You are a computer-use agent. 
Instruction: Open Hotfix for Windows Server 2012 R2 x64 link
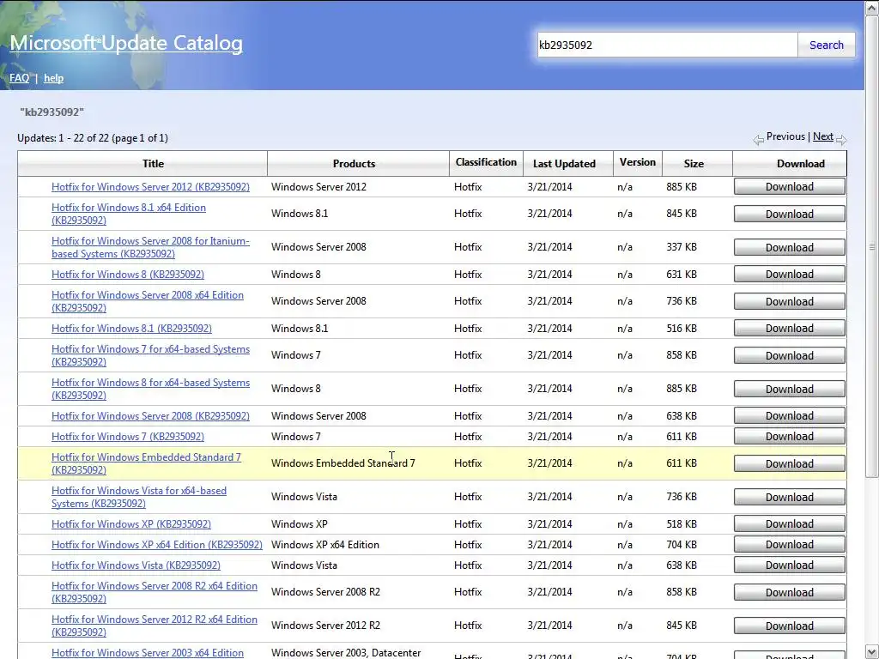[155, 626]
